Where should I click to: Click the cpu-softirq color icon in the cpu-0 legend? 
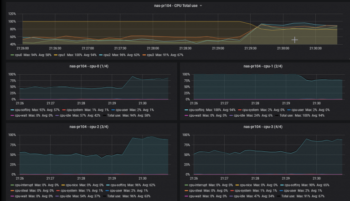pyautogui.click(x=12, y=110)
